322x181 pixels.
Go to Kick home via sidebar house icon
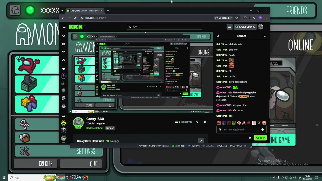coord(64,36)
